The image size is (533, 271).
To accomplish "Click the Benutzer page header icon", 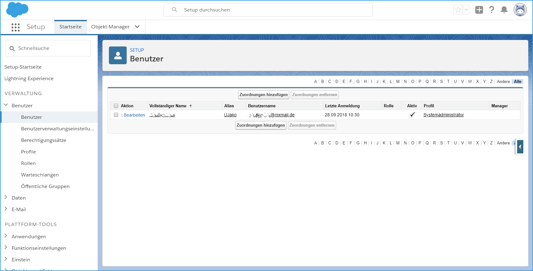I will [118, 56].
